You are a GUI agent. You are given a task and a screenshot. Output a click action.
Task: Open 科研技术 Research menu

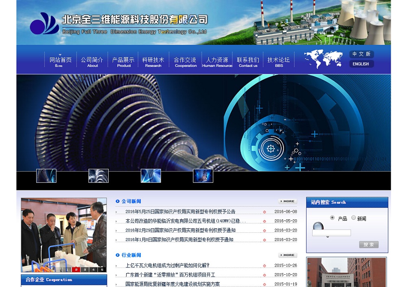coord(153,62)
